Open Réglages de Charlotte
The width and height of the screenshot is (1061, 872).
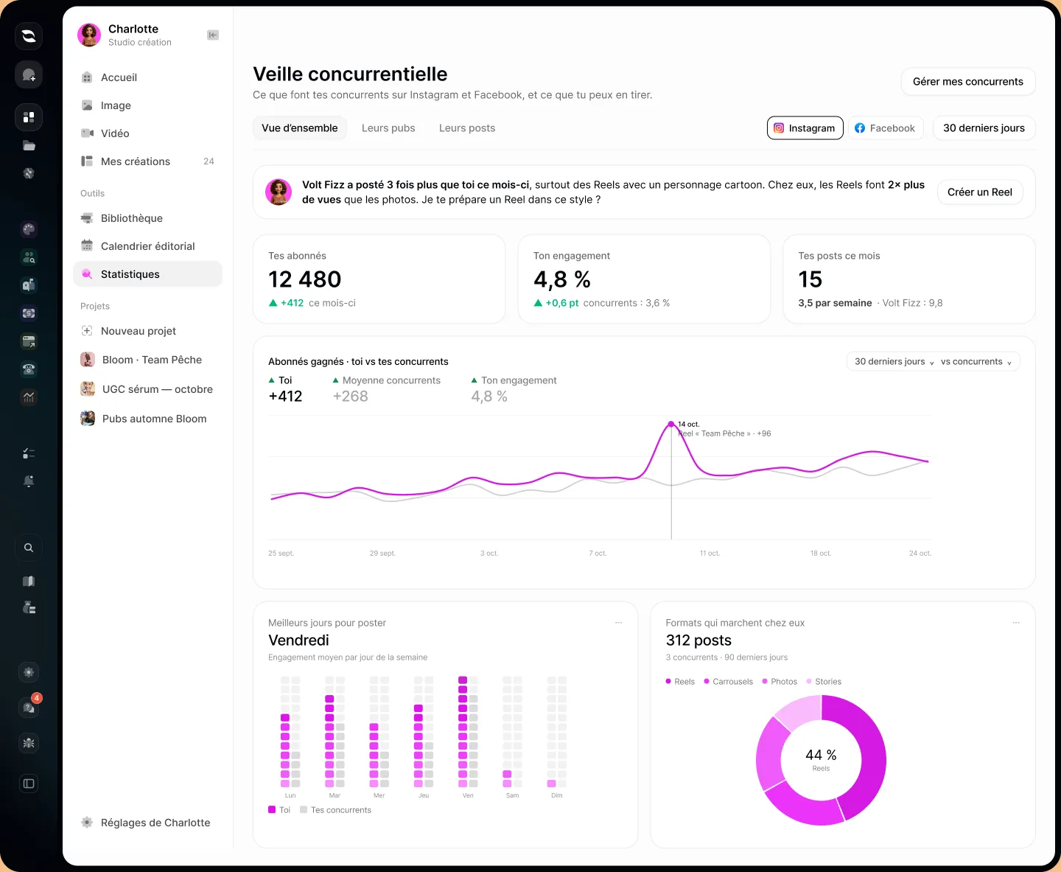pyautogui.click(x=147, y=823)
